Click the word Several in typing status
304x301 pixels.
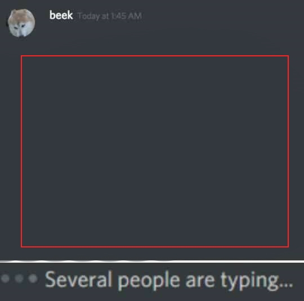(x=78, y=279)
